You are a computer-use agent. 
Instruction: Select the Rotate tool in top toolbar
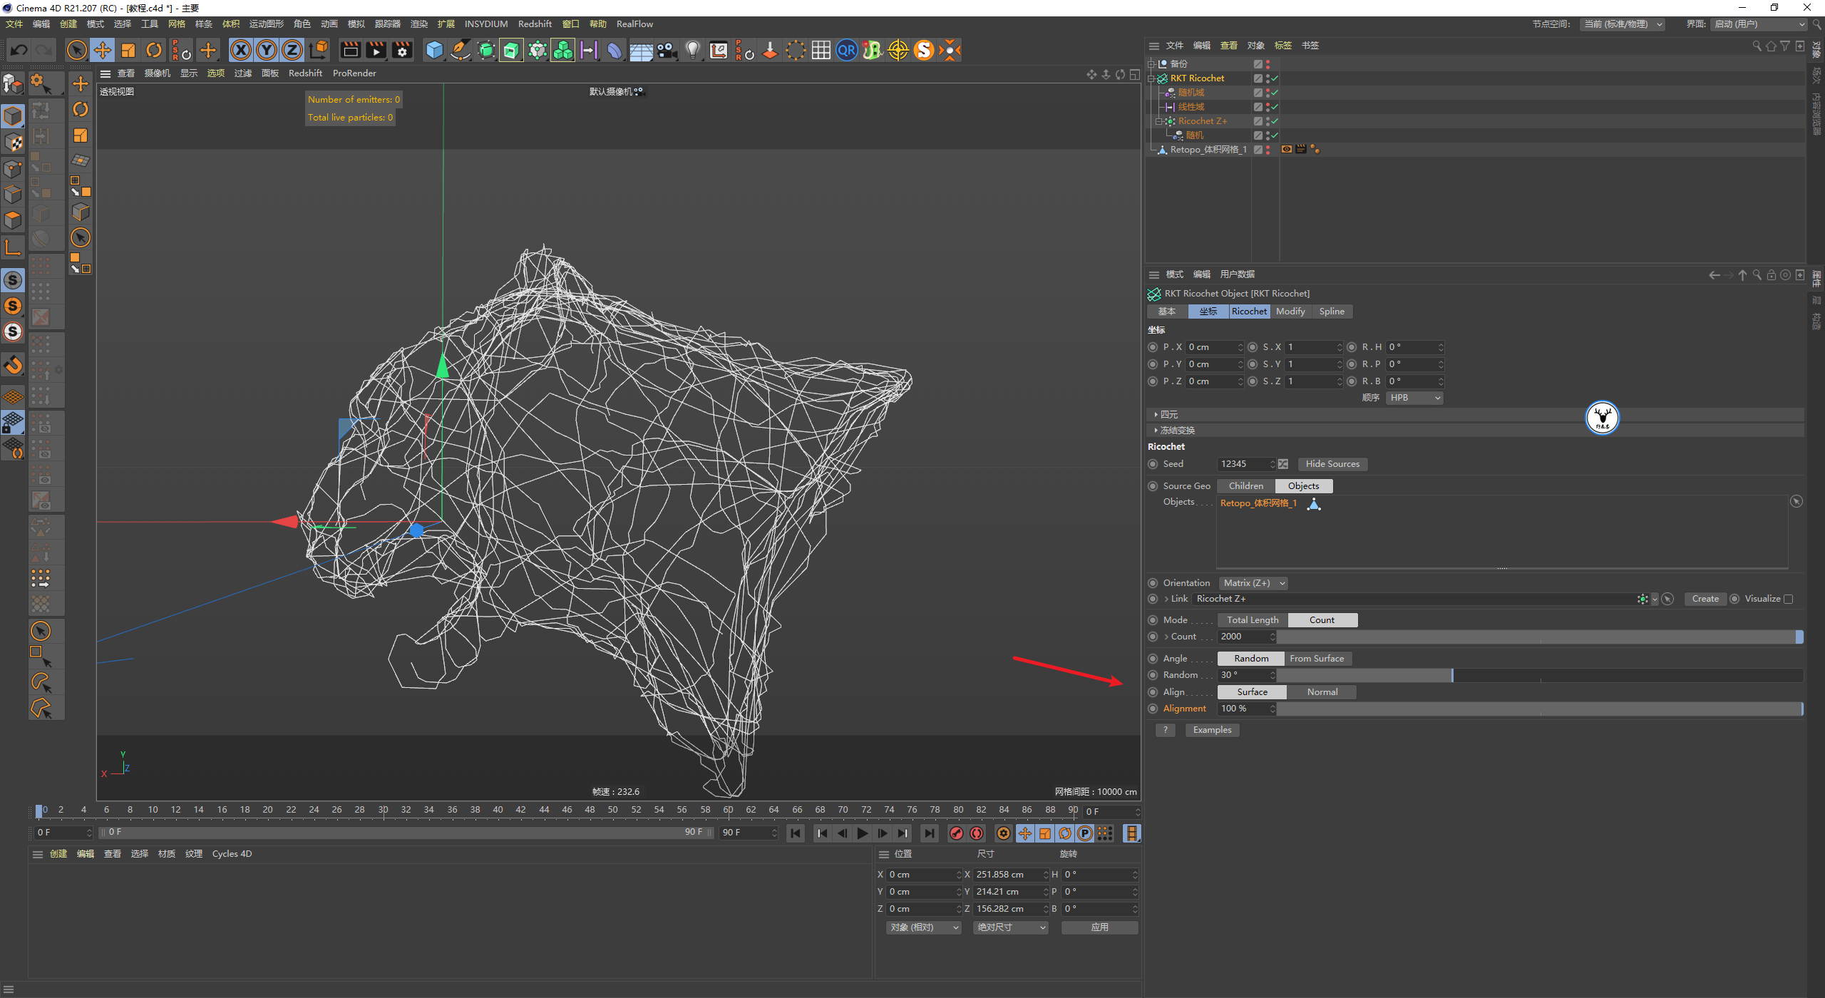click(154, 50)
